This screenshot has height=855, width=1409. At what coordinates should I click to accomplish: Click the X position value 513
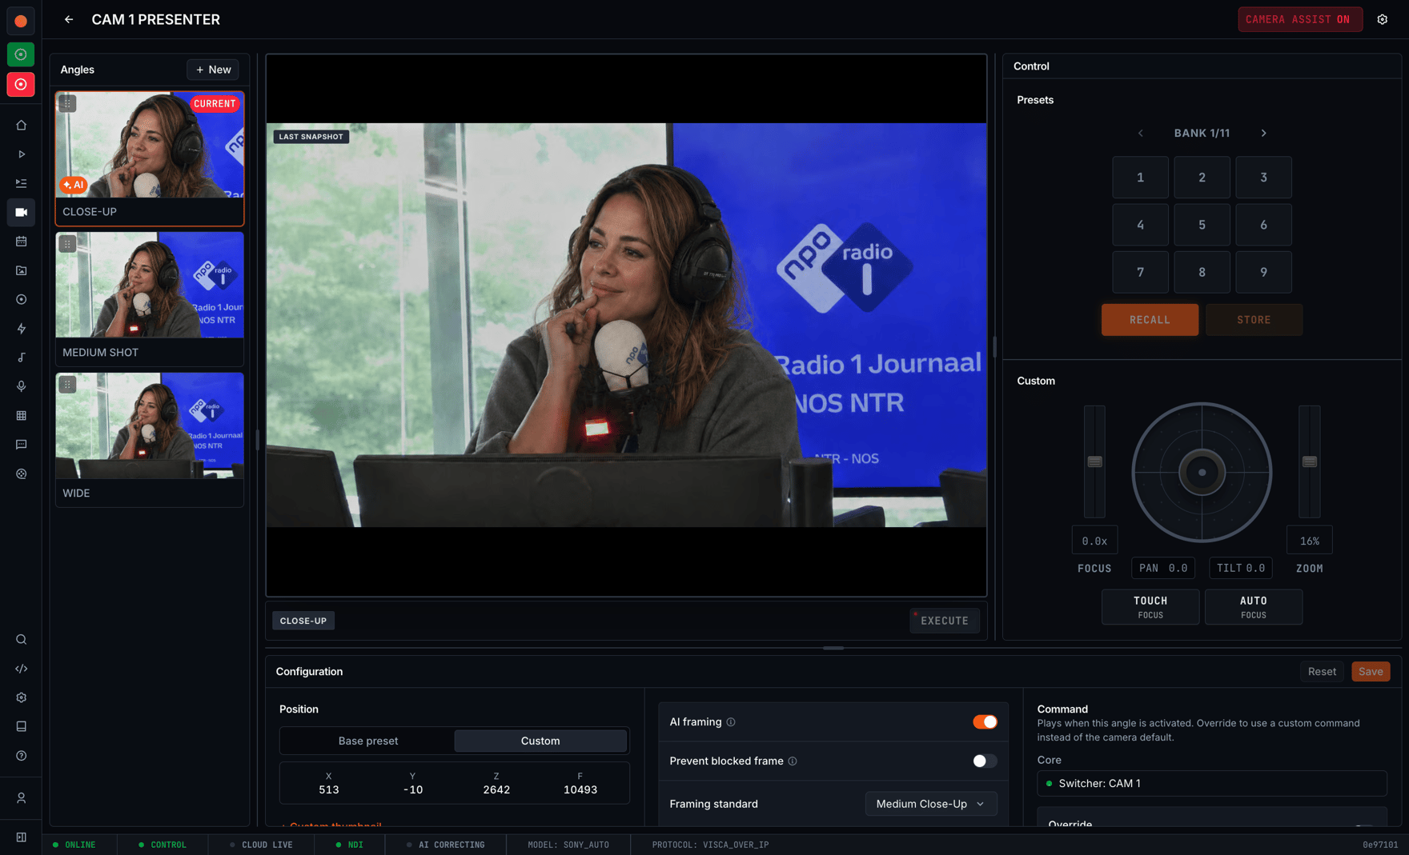[x=328, y=789]
